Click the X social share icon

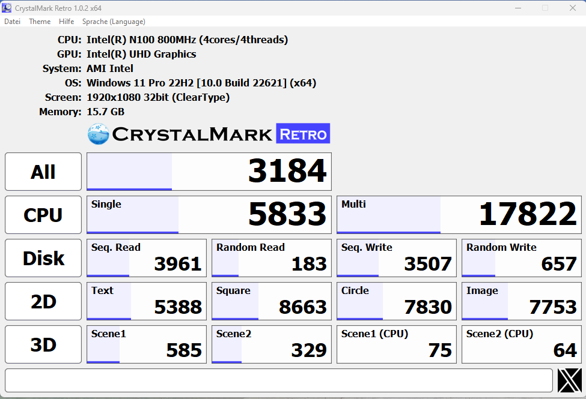(570, 380)
